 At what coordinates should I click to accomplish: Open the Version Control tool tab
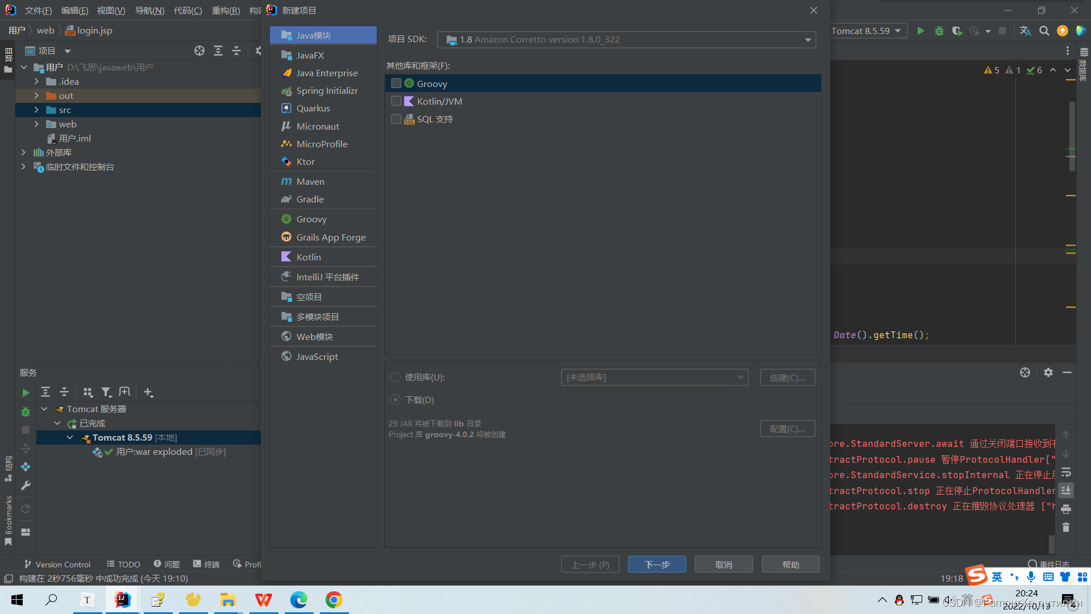tap(57, 564)
